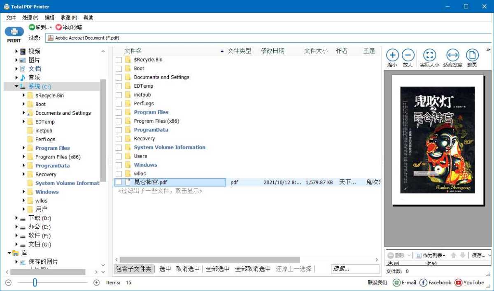494x291 pixels.
Task: Open the 处理(P) menu
Action: [30, 18]
